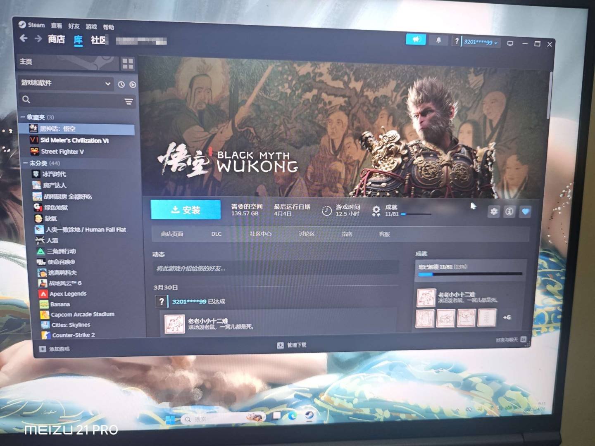The image size is (595, 446).
Task: Select the 缺氧 game icon
Action: point(39,218)
